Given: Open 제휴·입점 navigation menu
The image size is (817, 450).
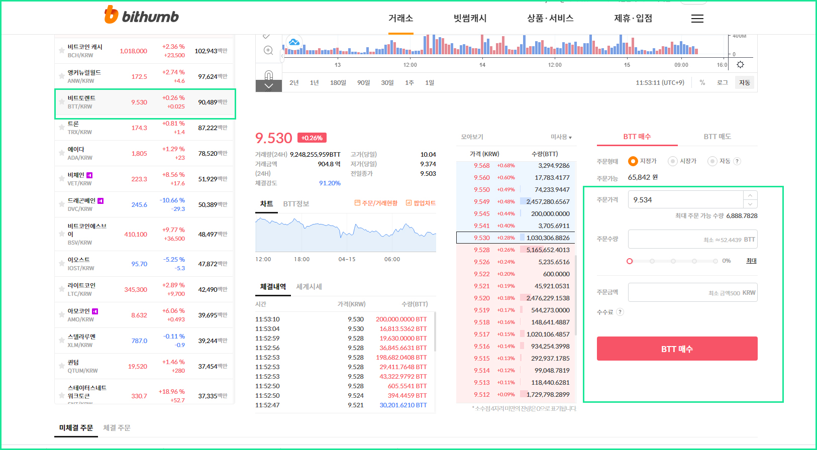Looking at the screenshot, I should [633, 18].
